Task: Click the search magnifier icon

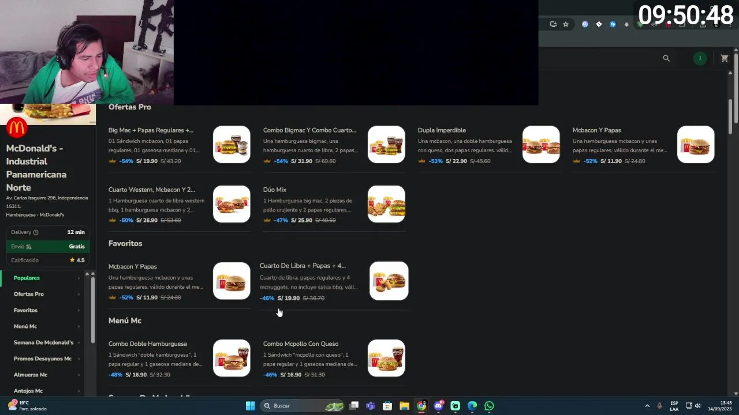Action: tap(666, 58)
